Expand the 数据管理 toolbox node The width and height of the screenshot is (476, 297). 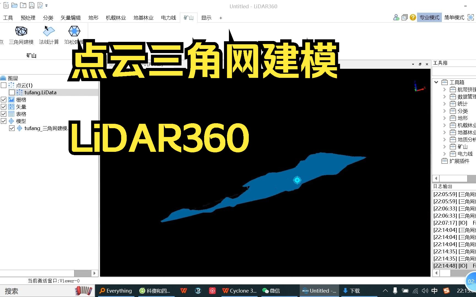pos(444,97)
